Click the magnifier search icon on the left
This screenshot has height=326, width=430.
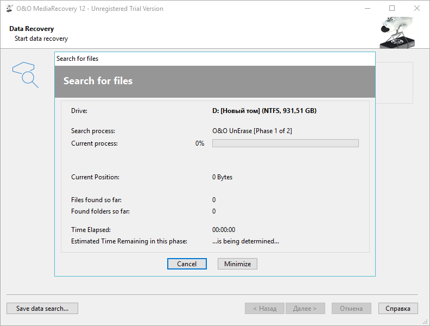[x=26, y=74]
